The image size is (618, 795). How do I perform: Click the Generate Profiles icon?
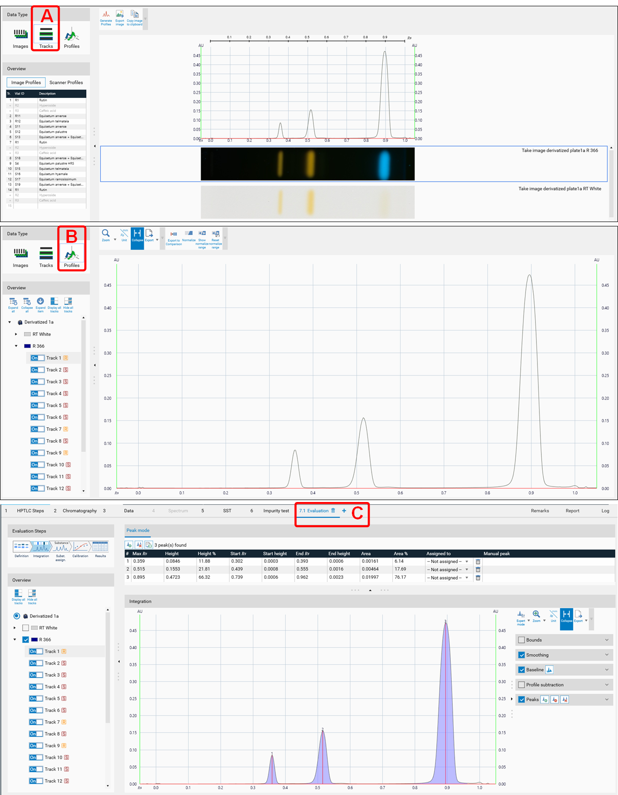point(106,17)
